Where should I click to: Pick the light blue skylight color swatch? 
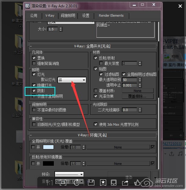coord(48,147)
